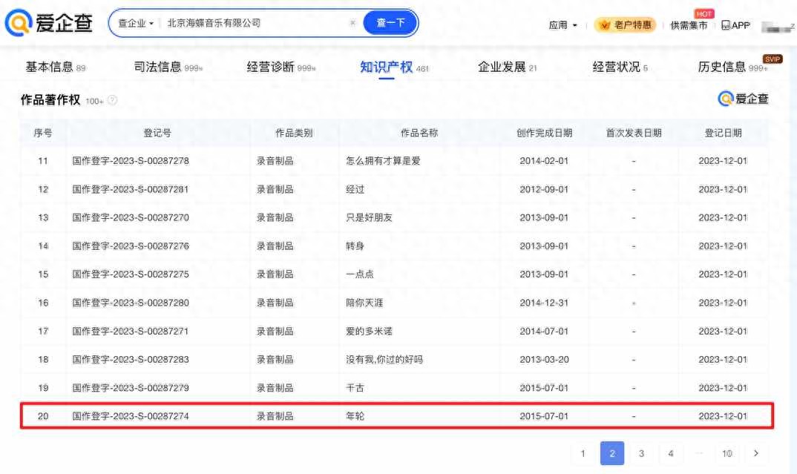797x474 pixels.
Task: Open the 供需集市 link
Action: tap(689, 25)
